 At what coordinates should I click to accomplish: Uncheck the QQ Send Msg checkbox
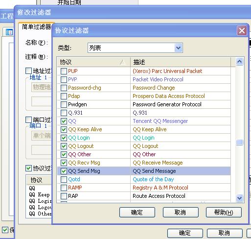point(64,171)
